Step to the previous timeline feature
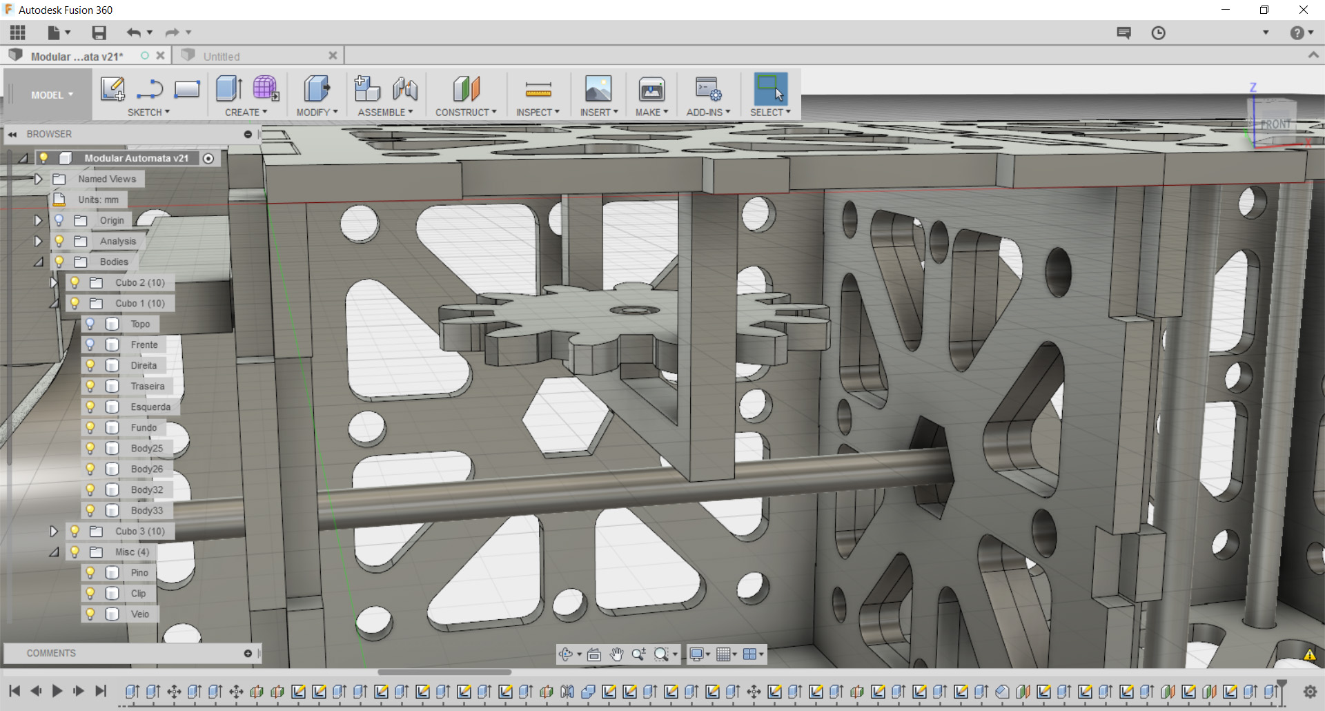Screen dimensions: 1325x711 click(36, 690)
